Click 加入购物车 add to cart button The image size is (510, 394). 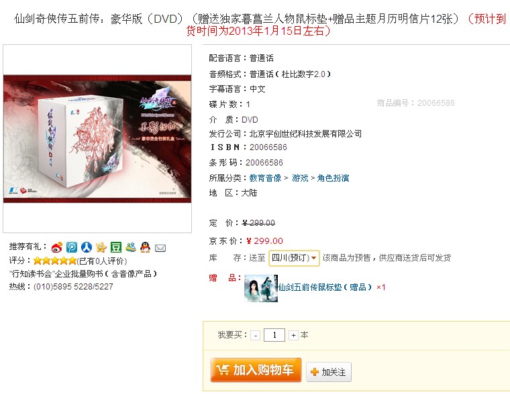(256, 370)
